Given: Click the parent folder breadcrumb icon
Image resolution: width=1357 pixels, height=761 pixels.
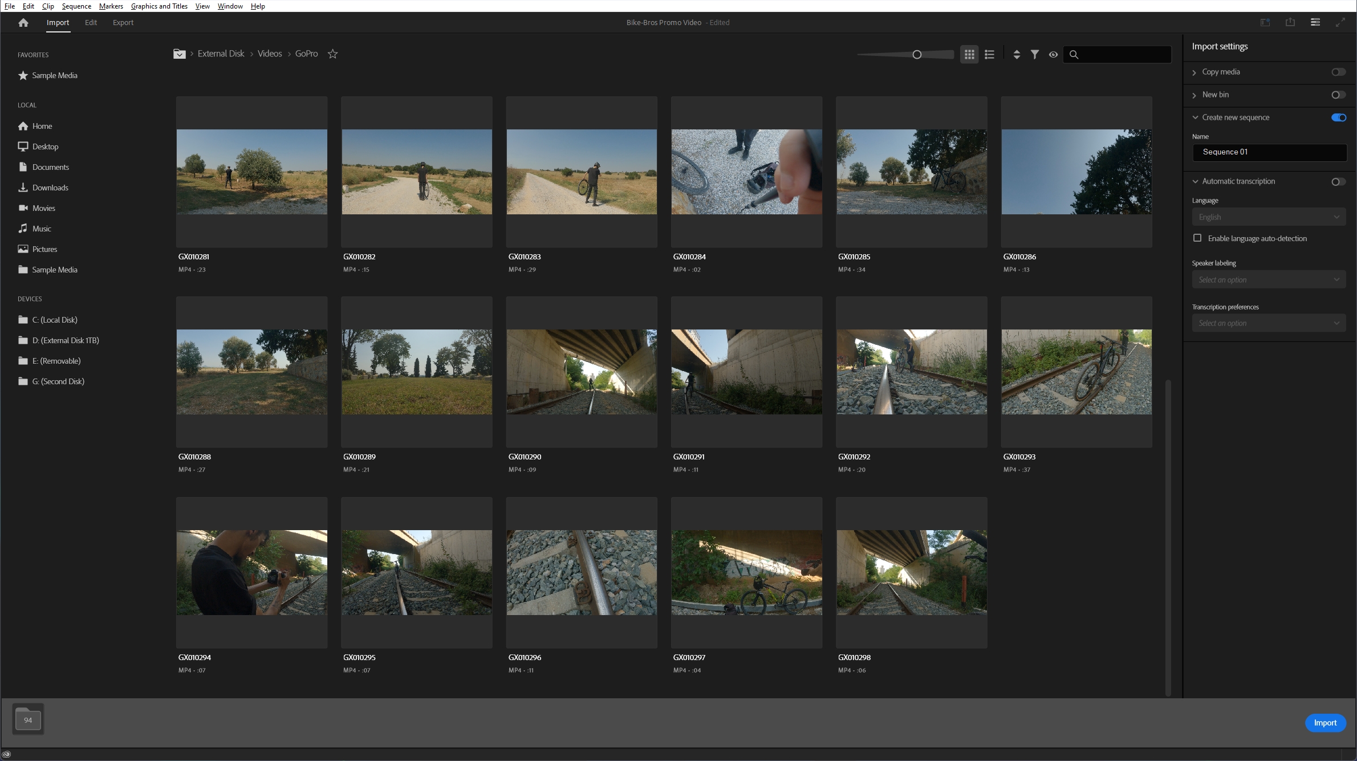Looking at the screenshot, I should (x=179, y=54).
